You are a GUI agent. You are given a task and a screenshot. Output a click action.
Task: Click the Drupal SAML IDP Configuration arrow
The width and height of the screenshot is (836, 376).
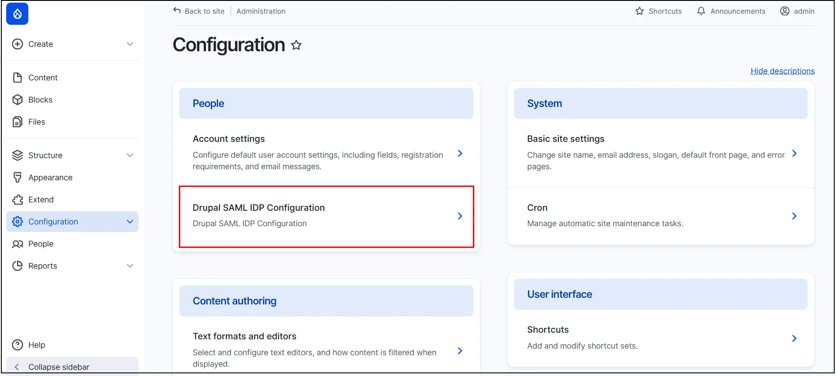tap(460, 216)
